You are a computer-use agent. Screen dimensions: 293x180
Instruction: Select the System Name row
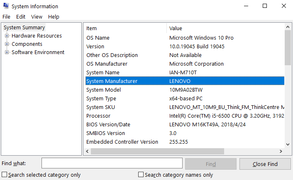coord(185,73)
